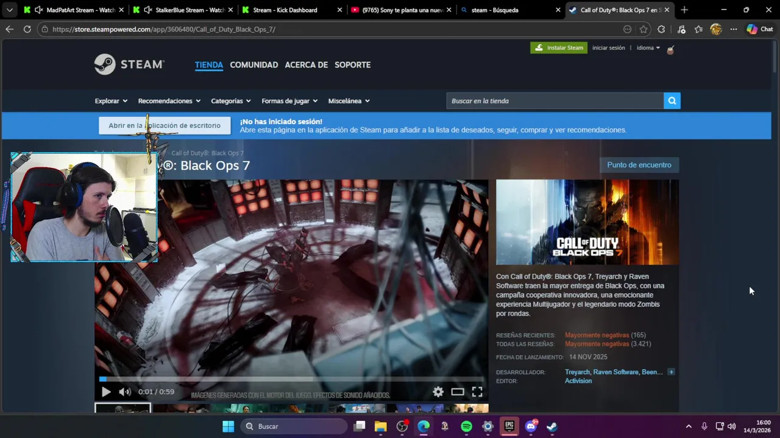This screenshot has width=780, height=438.
Task: Expand the Recomendaciones dropdown
Action: click(169, 101)
